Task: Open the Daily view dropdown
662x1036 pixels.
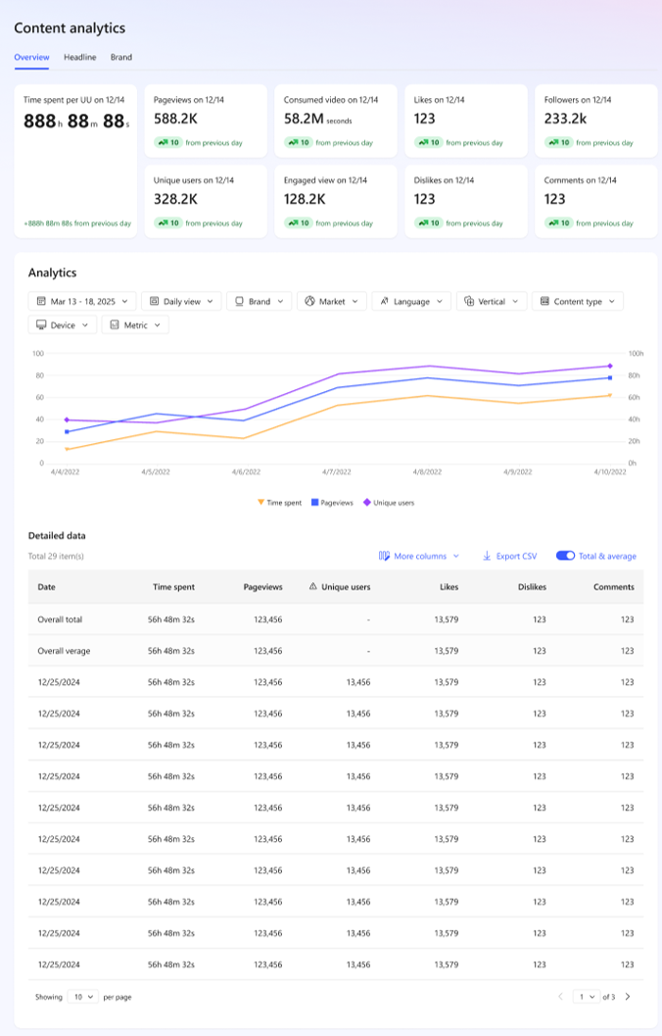Action: pyautogui.click(x=181, y=302)
